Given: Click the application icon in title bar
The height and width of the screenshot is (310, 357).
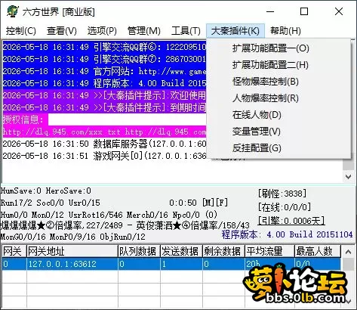Looking at the screenshot, I should click(12, 11).
